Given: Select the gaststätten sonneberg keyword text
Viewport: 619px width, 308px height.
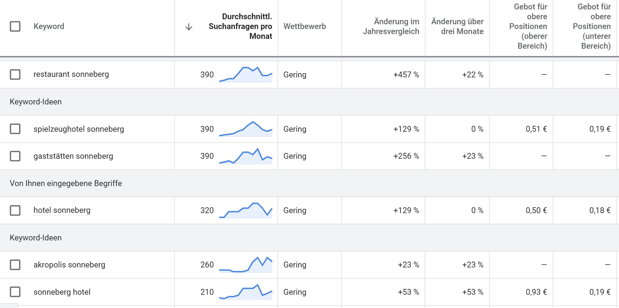Looking at the screenshot, I should click(73, 156).
